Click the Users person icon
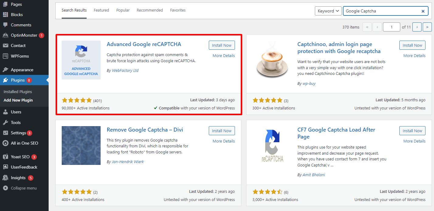The image size is (434, 211). (x=5, y=112)
